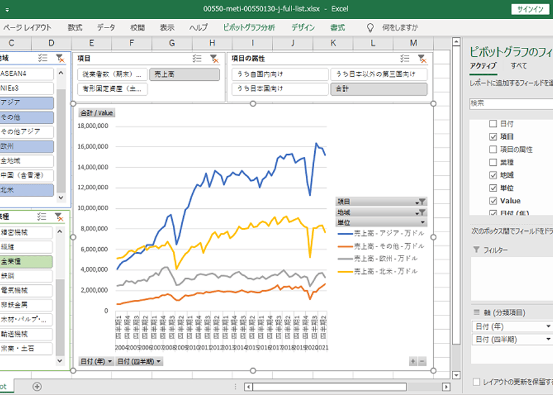Clear filter on 項目 slicer
The height and width of the screenshot is (395, 553).
pyautogui.click(x=214, y=59)
